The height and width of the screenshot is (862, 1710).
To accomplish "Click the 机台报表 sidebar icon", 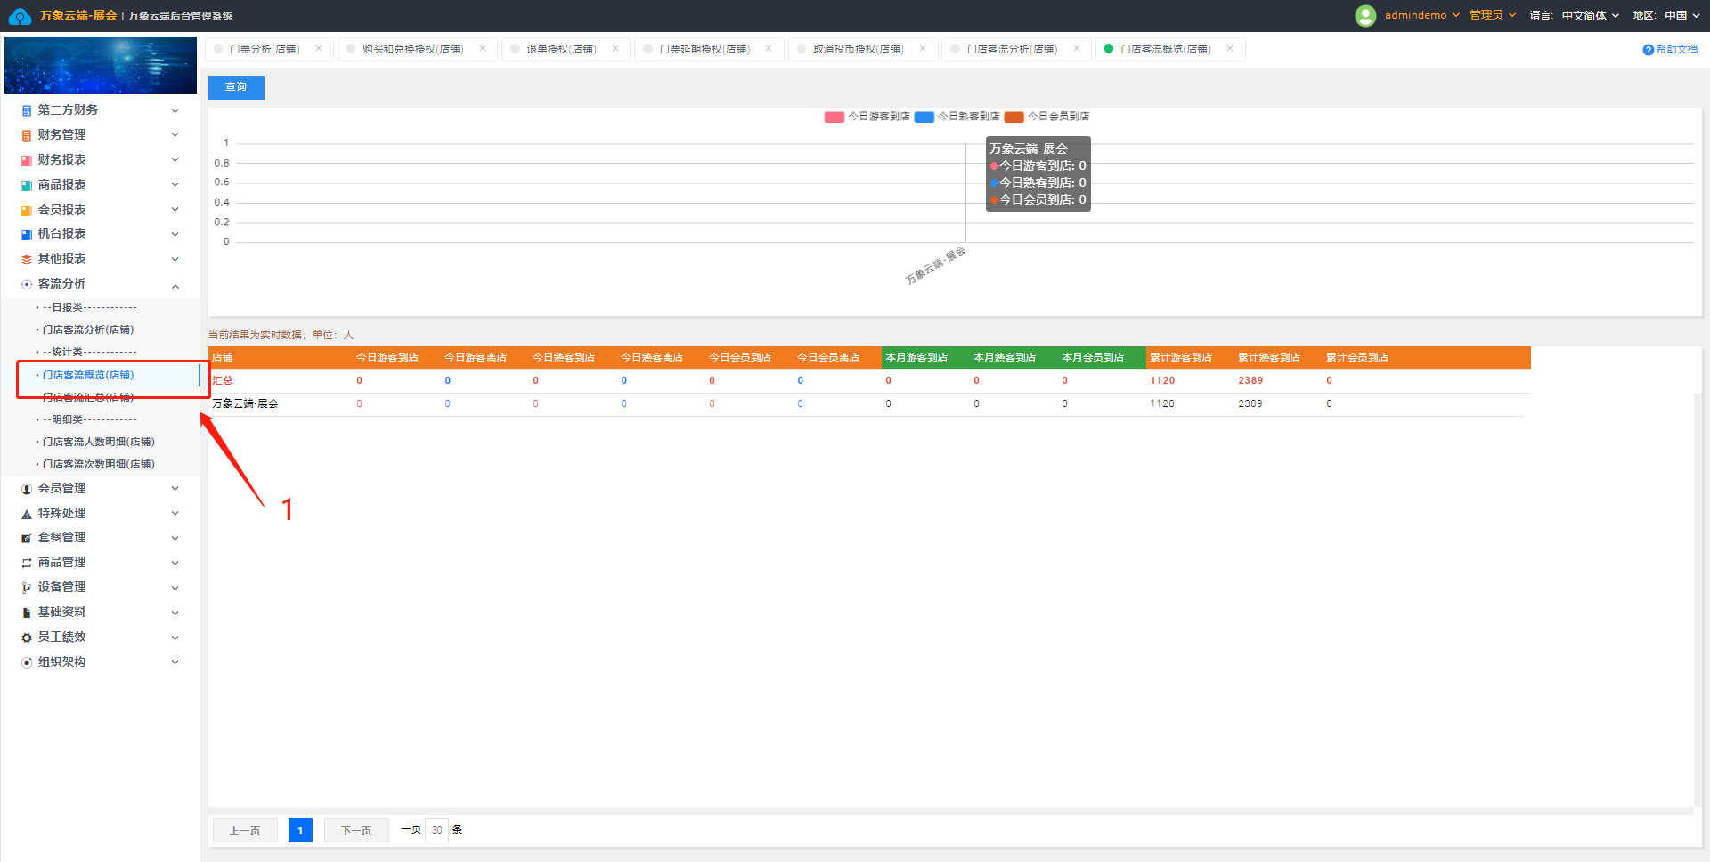I will (27, 234).
